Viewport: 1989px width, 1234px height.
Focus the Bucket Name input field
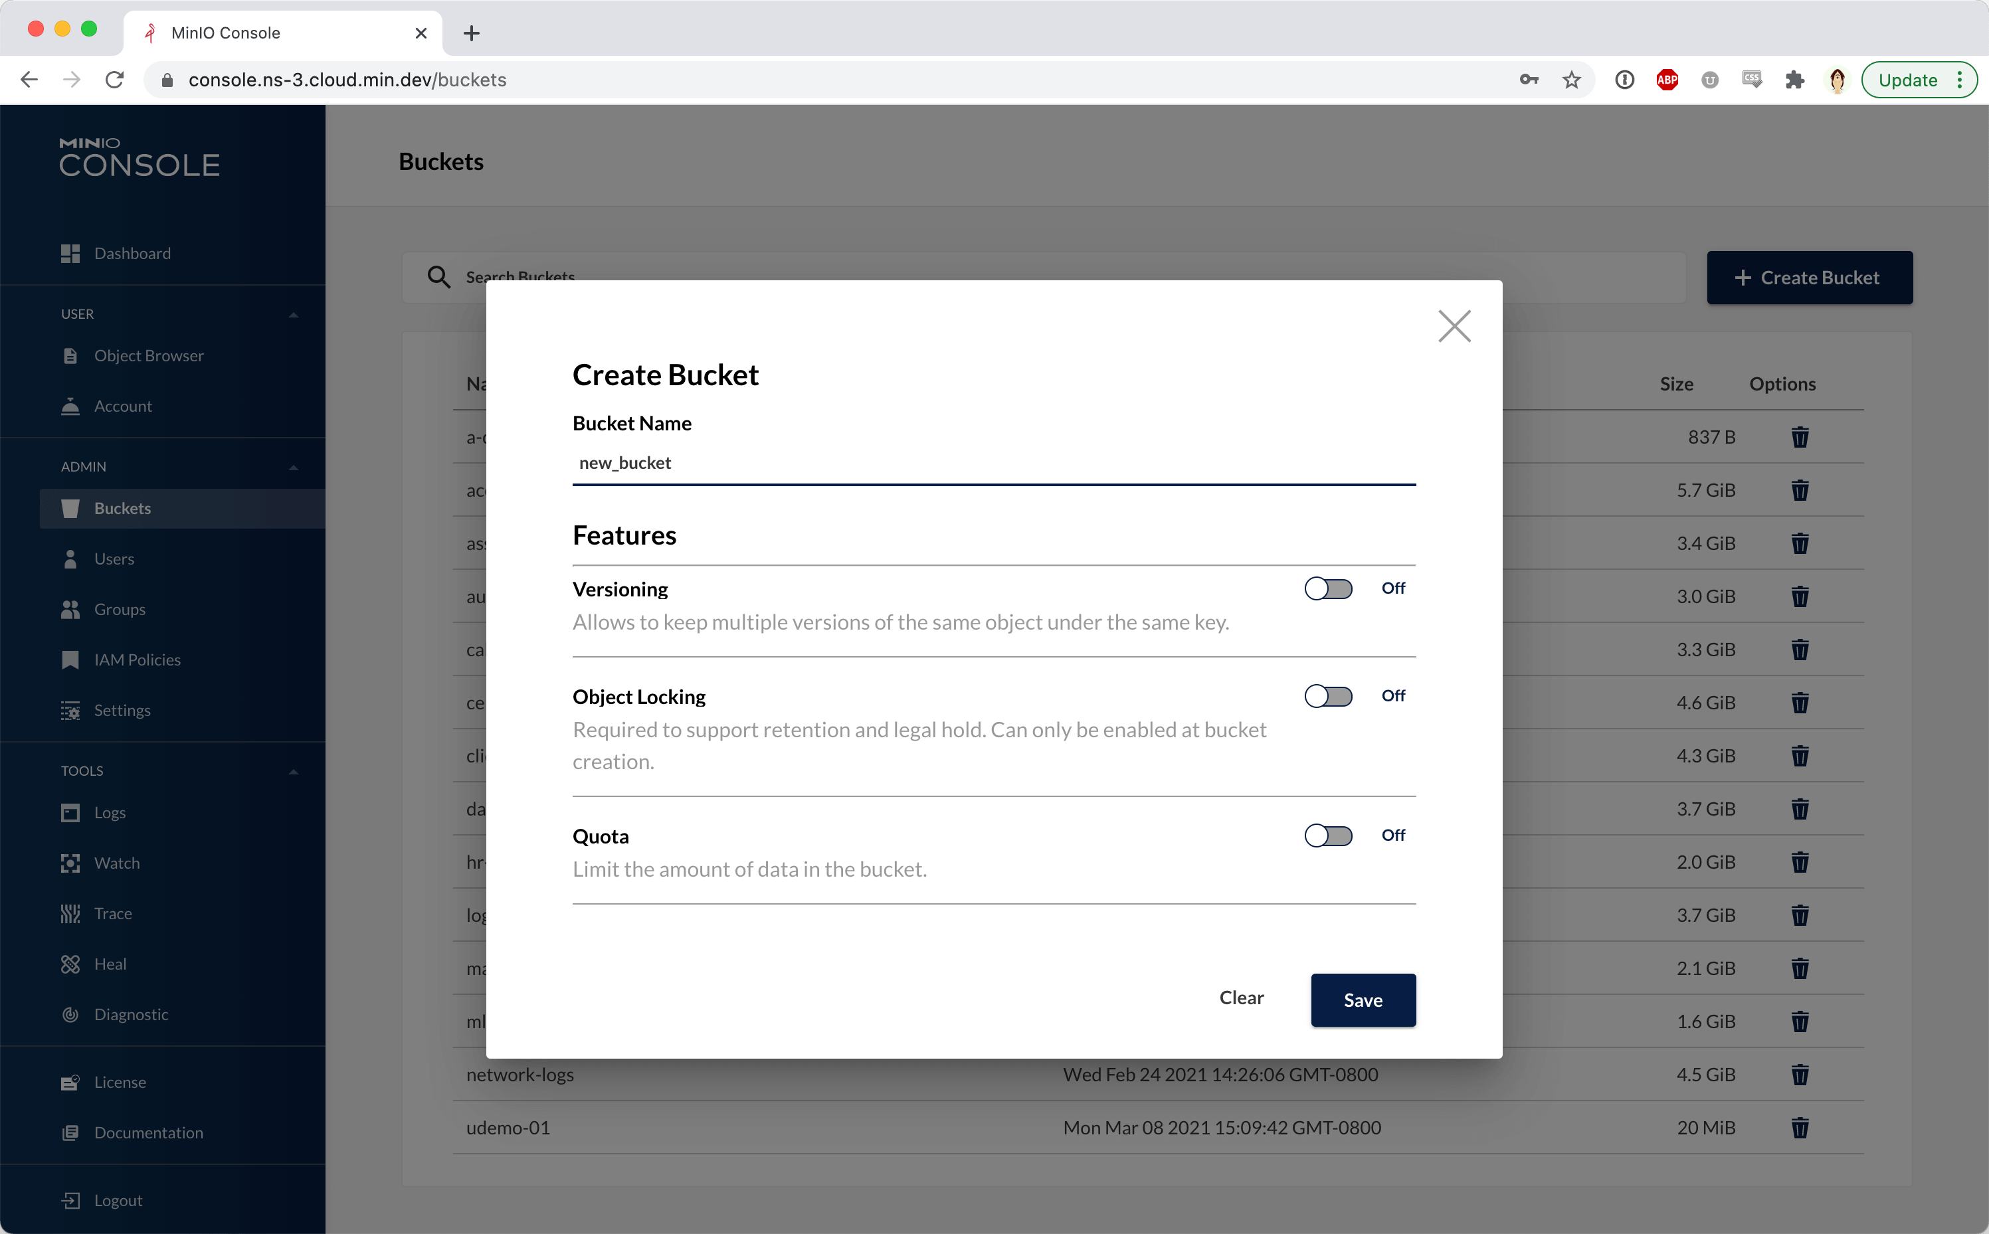tap(993, 463)
